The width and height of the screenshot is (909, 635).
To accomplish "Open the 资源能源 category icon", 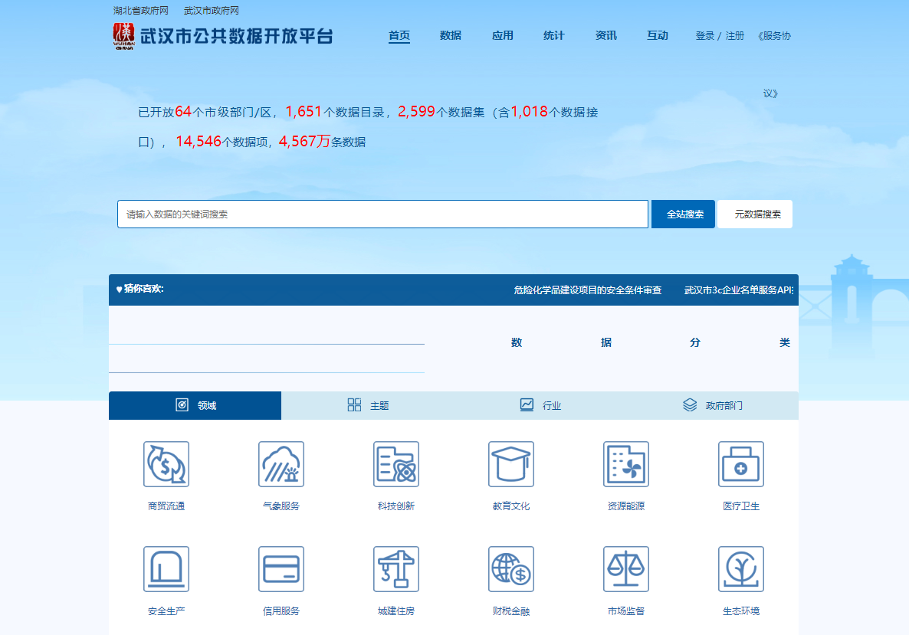I will click(x=626, y=464).
